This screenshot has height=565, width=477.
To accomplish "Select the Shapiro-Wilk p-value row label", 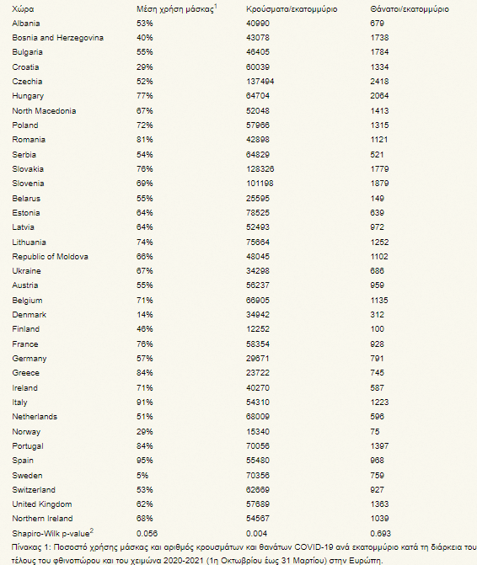I will click(x=52, y=532).
